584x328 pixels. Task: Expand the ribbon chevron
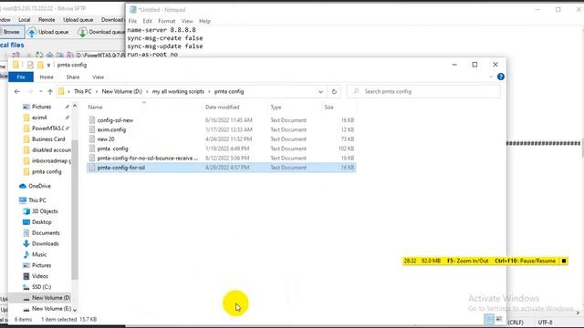pyautogui.click(x=491, y=77)
